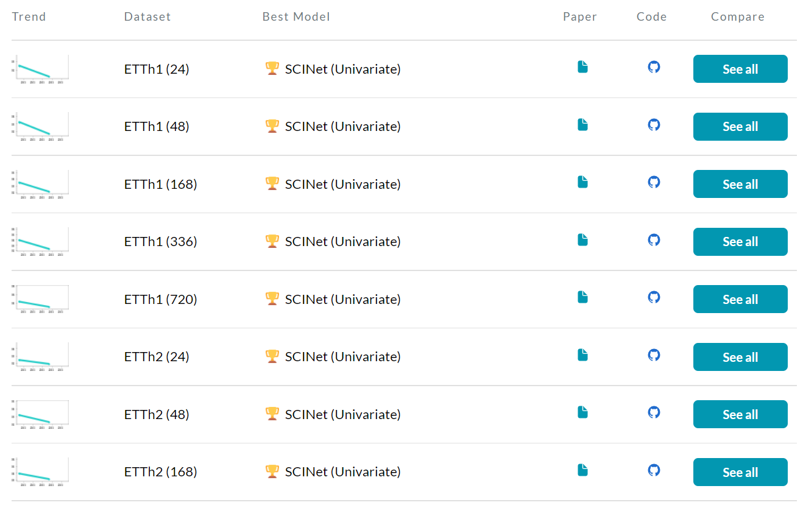Viewport: 803px width, 508px height.
Task: Open the paper icon for ETTh1 (168)
Action: [582, 182]
